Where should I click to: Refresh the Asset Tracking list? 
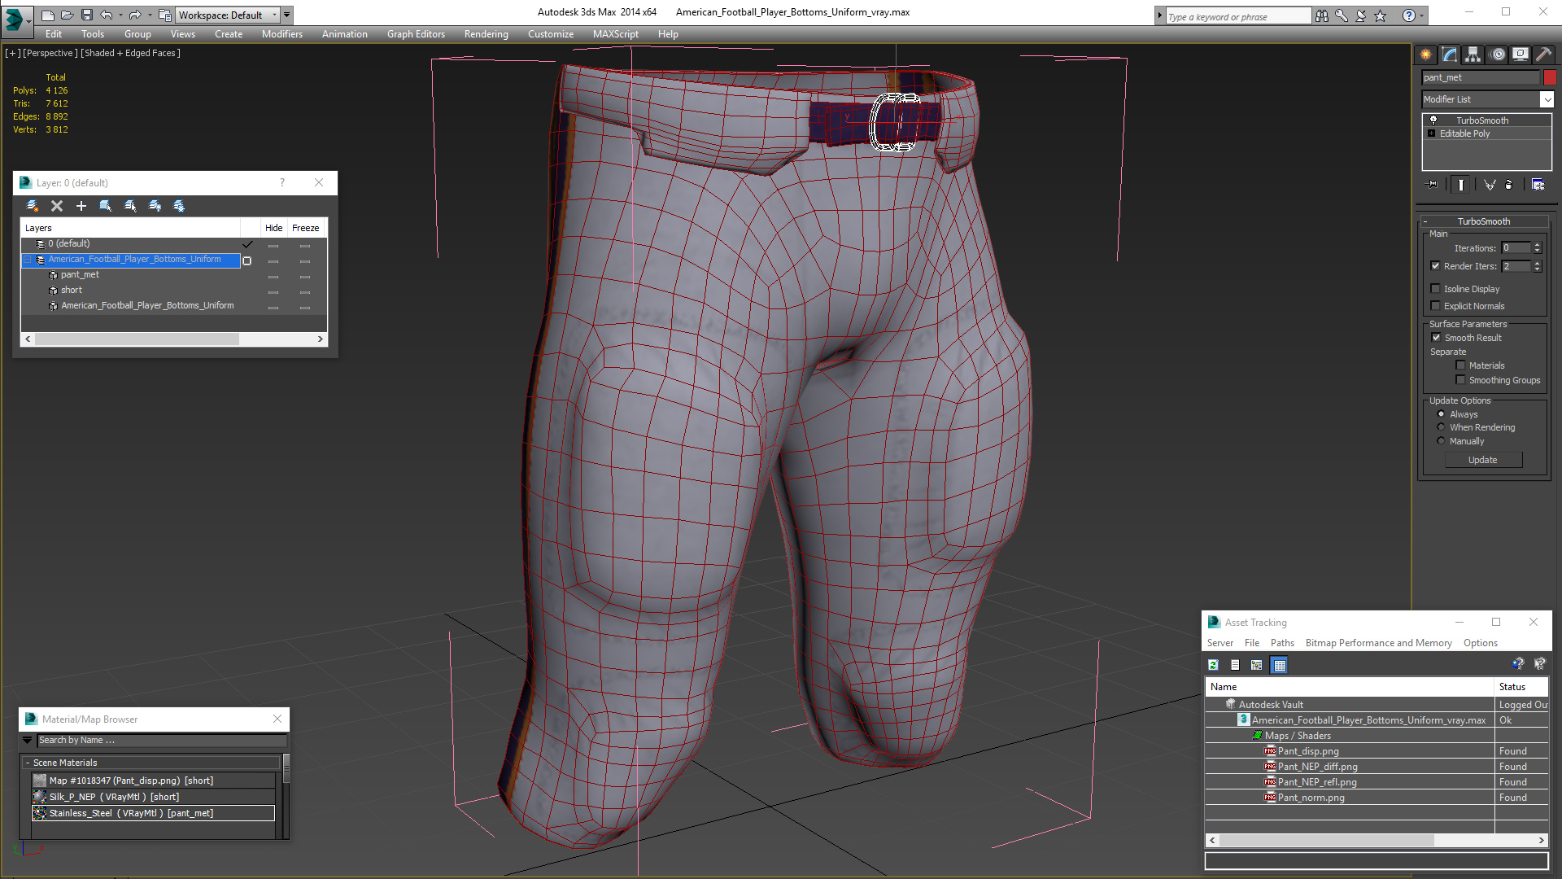[1213, 665]
